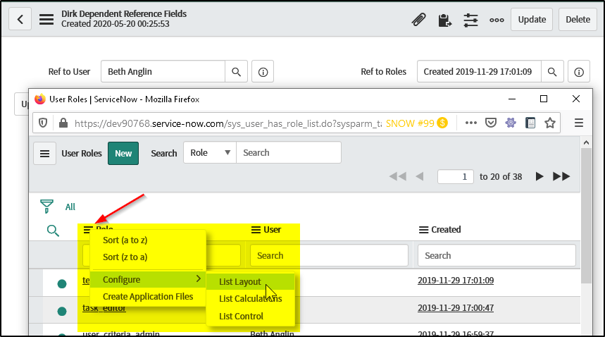Click the SNOW #99 dollar badge icon
This screenshot has width=605, height=337.
pyautogui.click(x=442, y=123)
